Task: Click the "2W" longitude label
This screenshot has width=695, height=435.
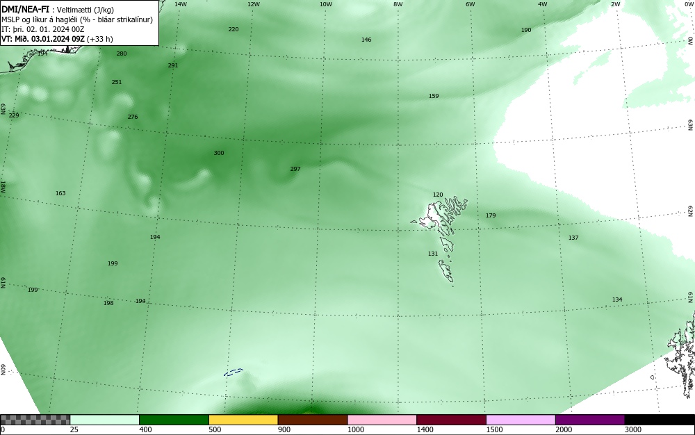Action: point(615,4)
